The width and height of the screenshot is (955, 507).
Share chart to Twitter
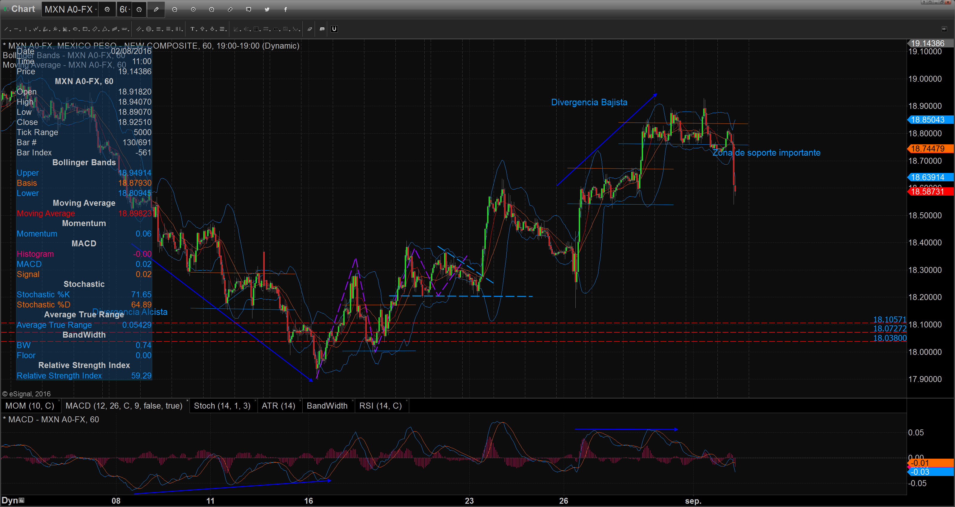click(x=267, y=10)
